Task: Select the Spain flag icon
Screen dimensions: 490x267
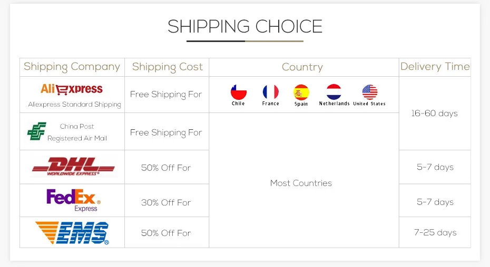Action: click(301, 93)
